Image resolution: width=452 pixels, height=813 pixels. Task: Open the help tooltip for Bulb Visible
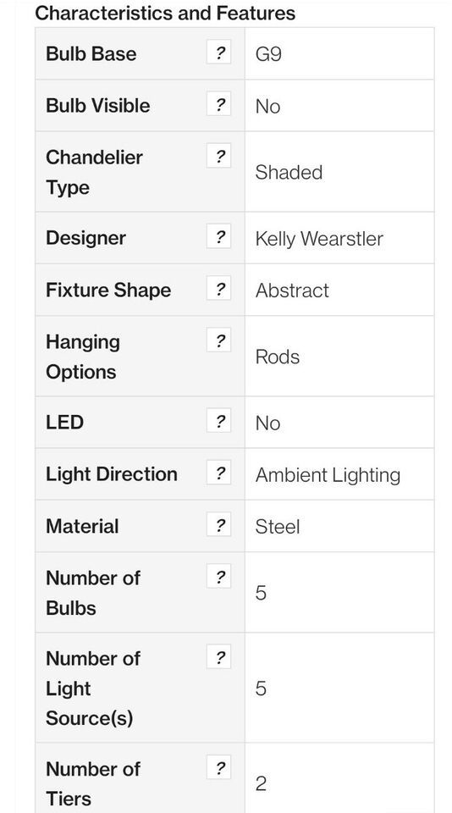pos(218,104)
